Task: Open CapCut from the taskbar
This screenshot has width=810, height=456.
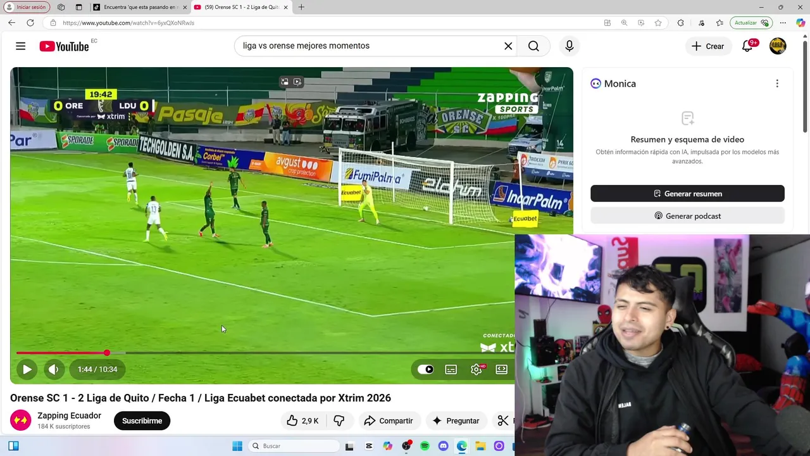Action: [369, 446]
